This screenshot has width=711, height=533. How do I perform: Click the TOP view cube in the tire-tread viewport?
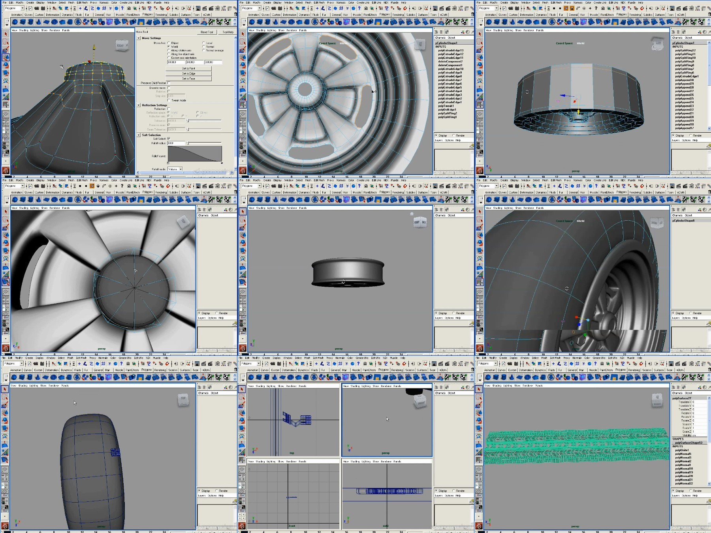click(x=183, y=398)
